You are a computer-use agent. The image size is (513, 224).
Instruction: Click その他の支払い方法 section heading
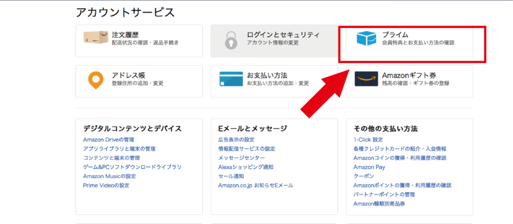pyautogui.click(x=386, y=128)
